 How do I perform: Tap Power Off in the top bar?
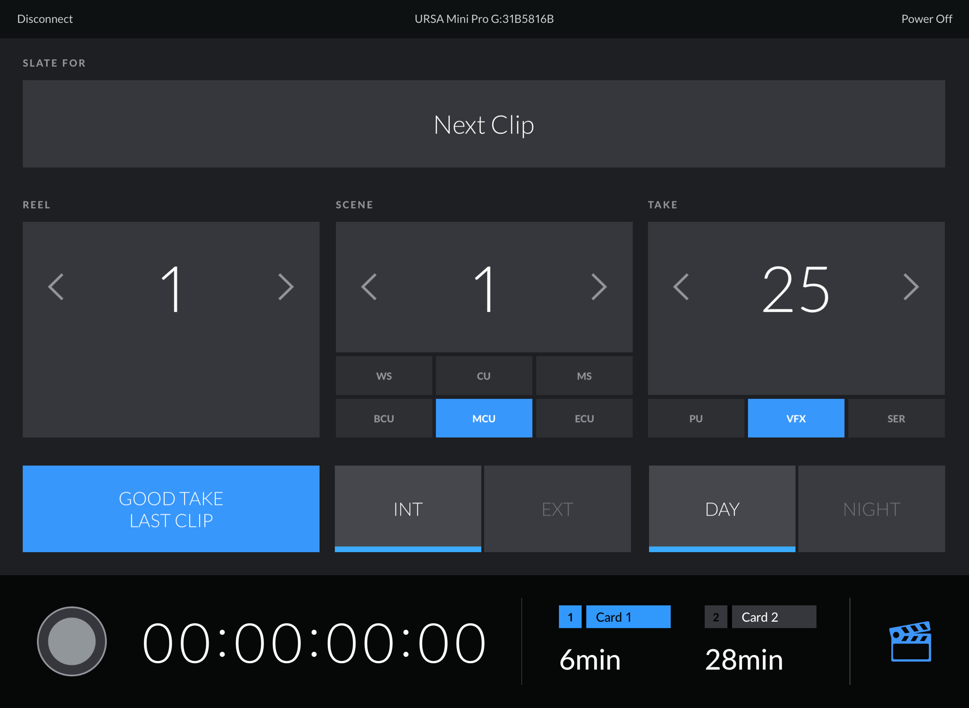[926, 19]
